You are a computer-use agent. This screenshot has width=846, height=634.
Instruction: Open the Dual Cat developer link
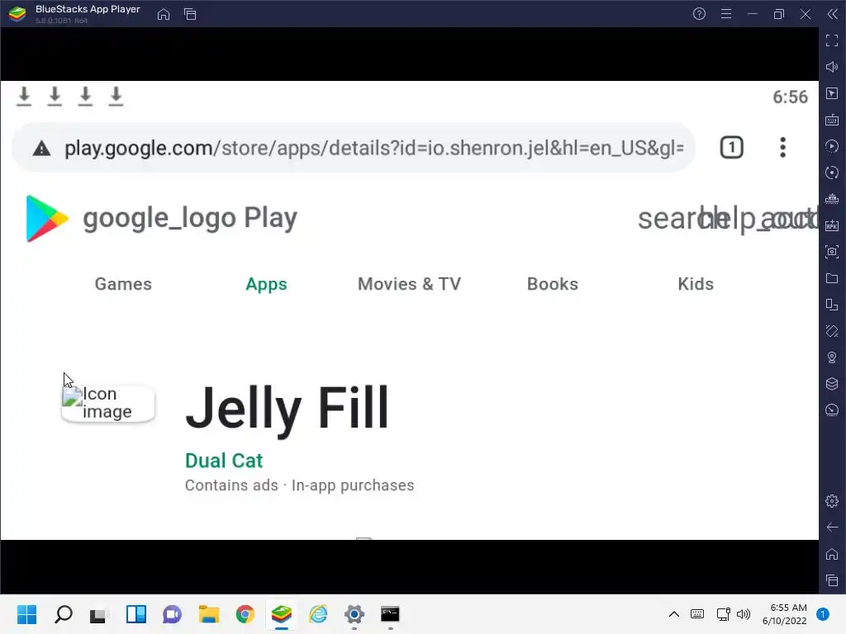224,461
